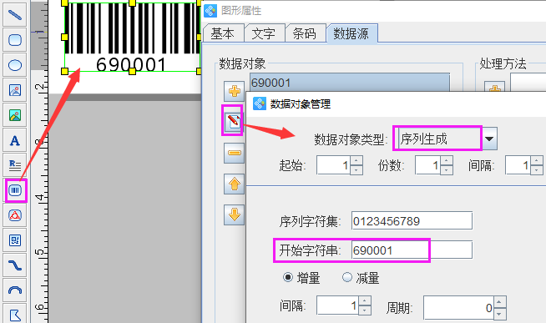Screen dimensions: 546x323
Task: Edit the selected data object with pencil
Action: (233, 122)
